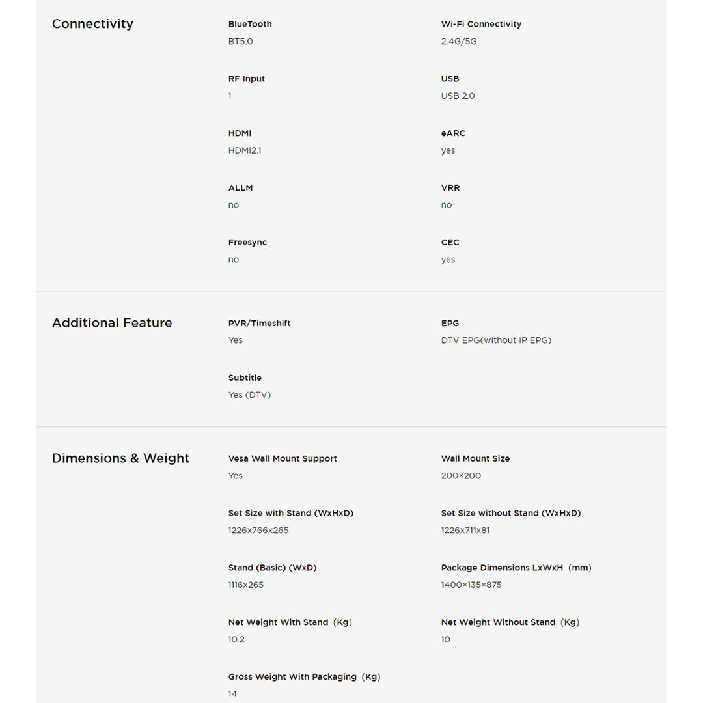Click the BlueTooth spec label

point(250,24)
